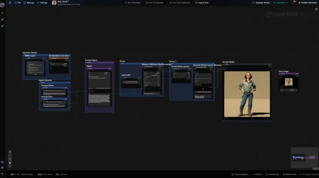Screen dimensions: 319x178
Task: Open the favorites star in the sidebar
Action: point(2,13)
